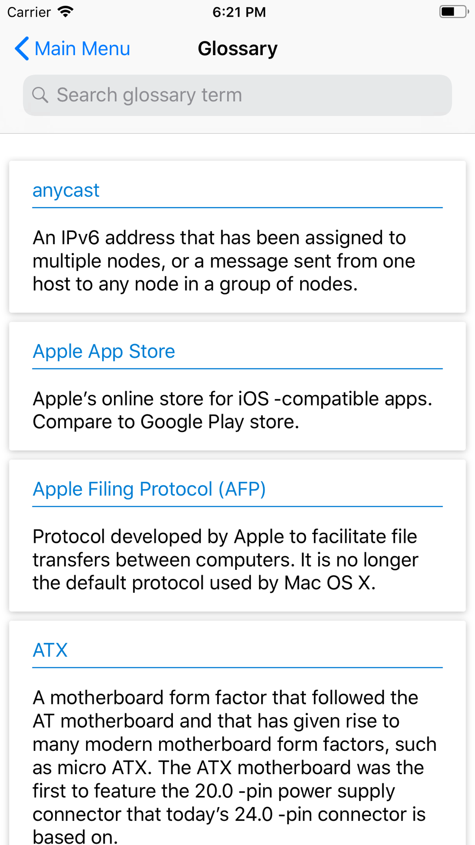Tap the battery indicator icon
475x845 pixels.
coord(454,12)
